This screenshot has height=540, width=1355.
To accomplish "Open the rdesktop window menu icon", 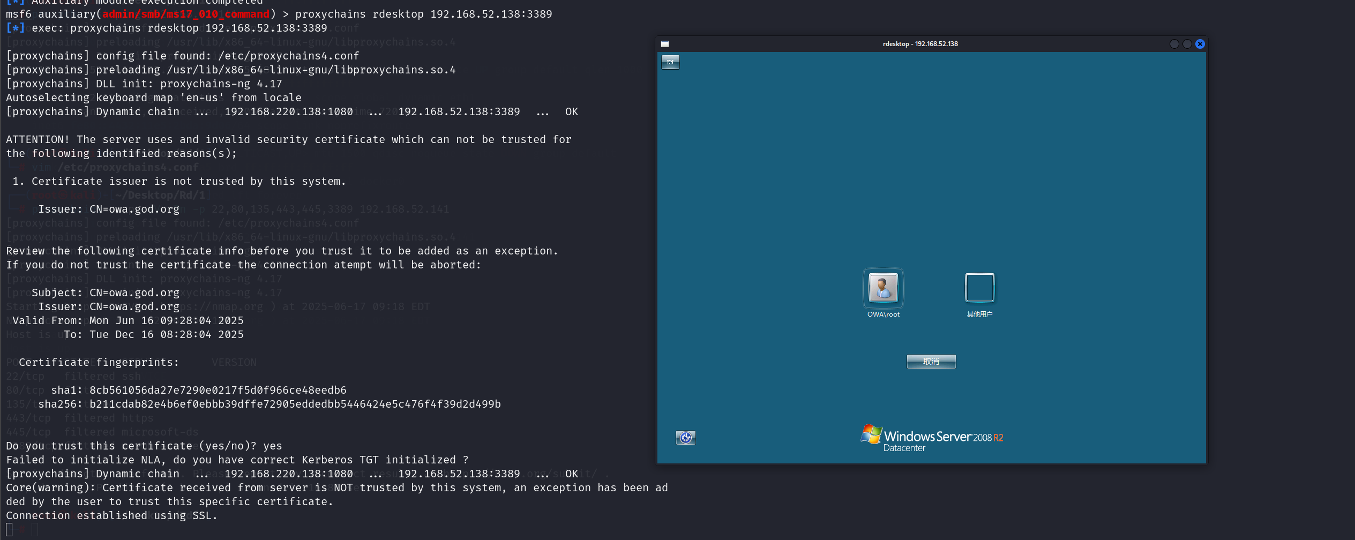I will click(665, 44).
